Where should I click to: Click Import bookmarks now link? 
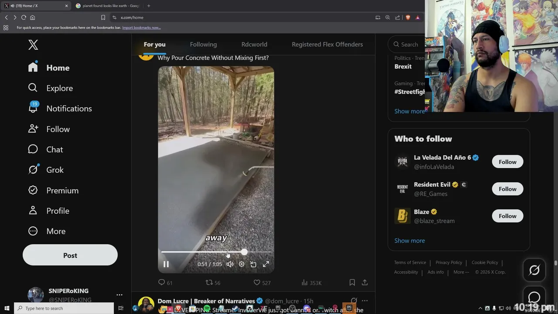[141, 27]
